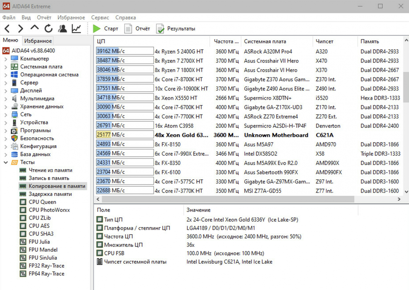Switch to the Меню tab
The height and width of the screenshot is (290, 409).
[10, 40]
